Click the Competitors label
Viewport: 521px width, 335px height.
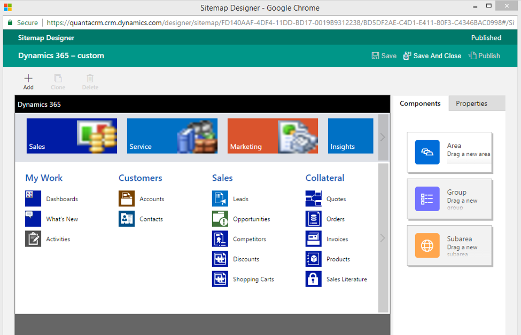tap(250, 239)
